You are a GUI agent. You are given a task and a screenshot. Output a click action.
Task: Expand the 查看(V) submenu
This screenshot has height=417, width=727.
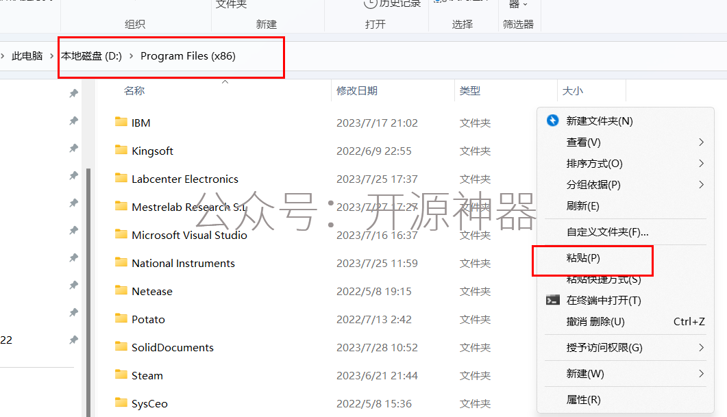click(x=625, y=142)
